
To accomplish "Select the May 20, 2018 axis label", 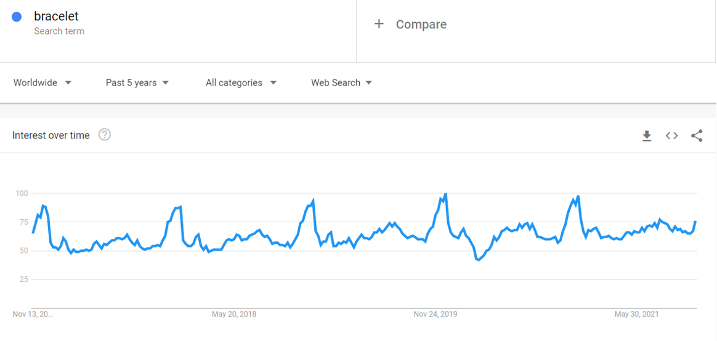I will click(233, 315).
